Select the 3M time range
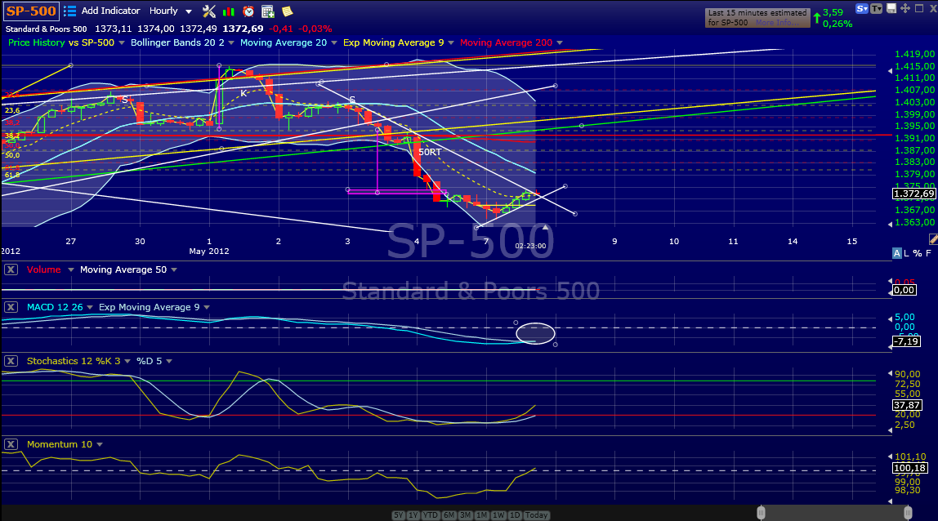 click(466, 515)
